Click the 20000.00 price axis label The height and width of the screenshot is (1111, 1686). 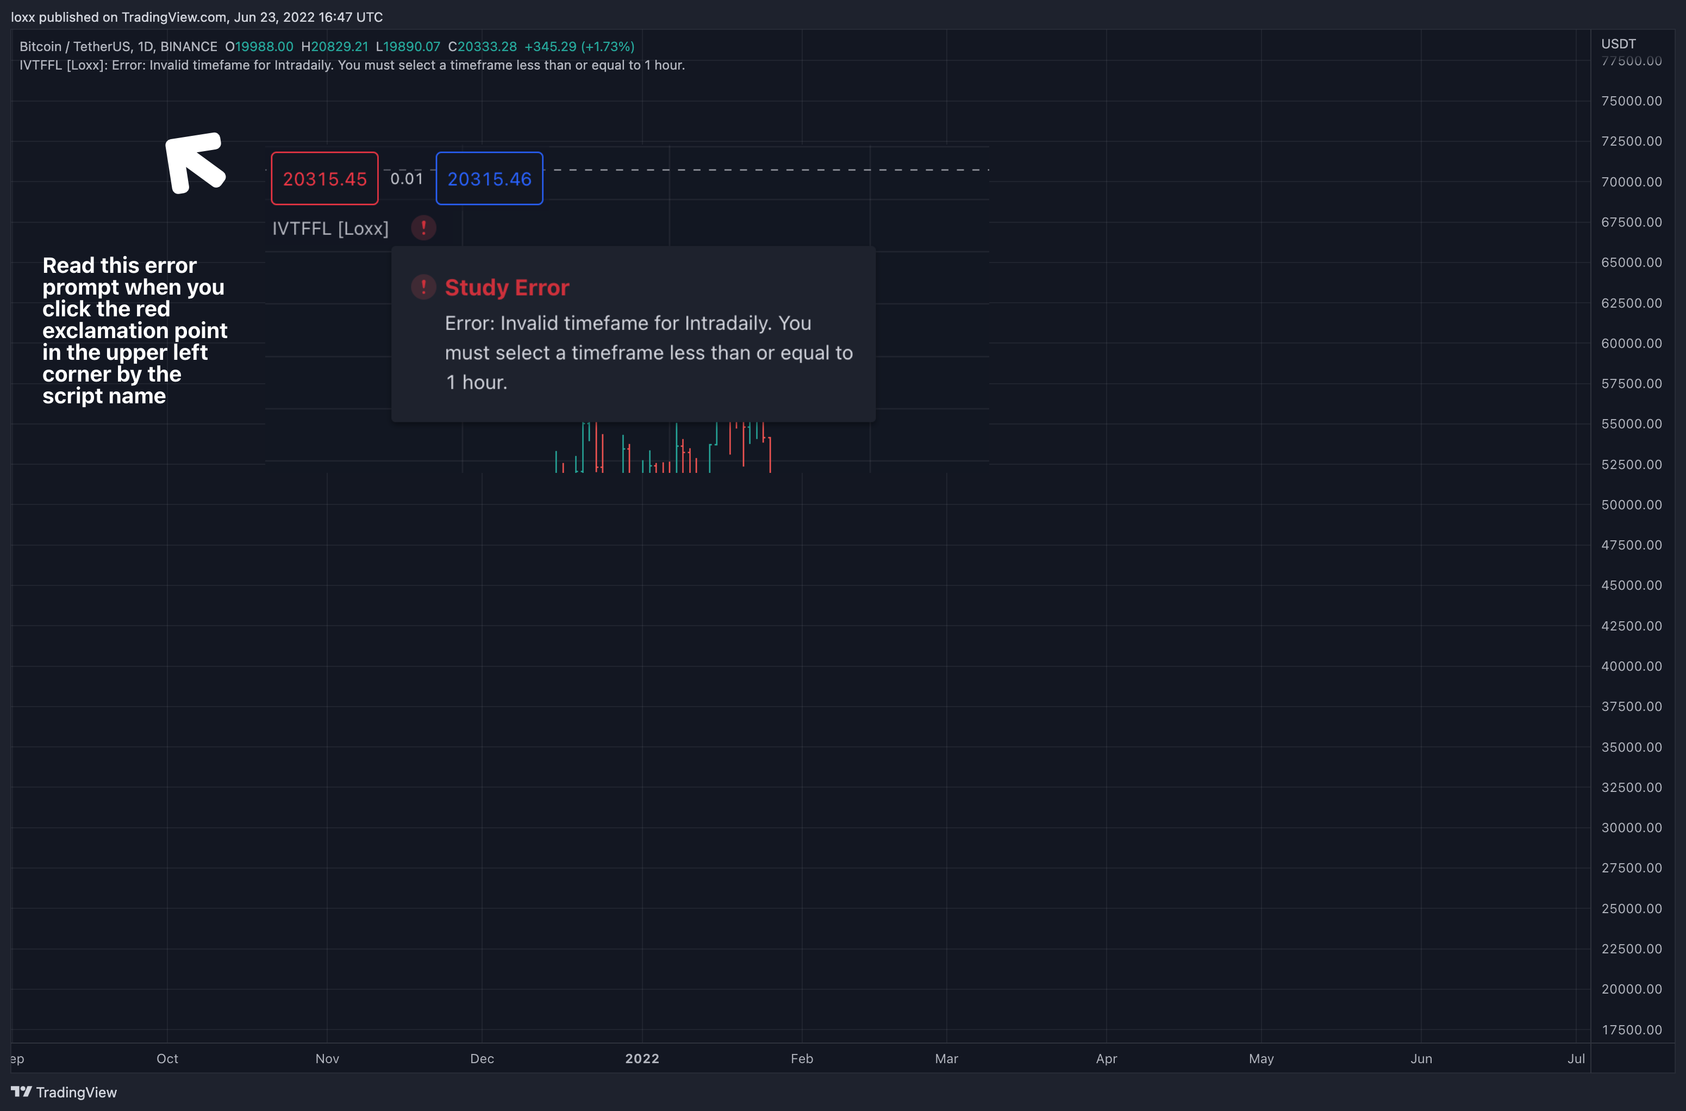click(1632, 989)
